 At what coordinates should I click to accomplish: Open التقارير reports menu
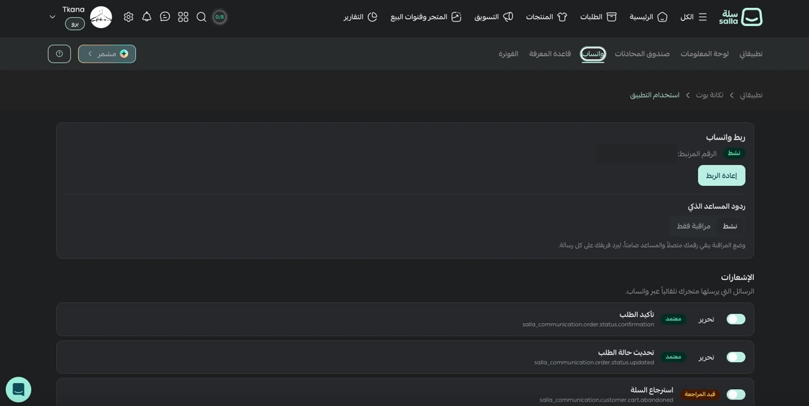361,17
